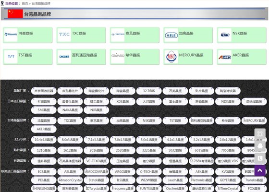Open 希华晶振 pill in dark footer

point(228,120)
